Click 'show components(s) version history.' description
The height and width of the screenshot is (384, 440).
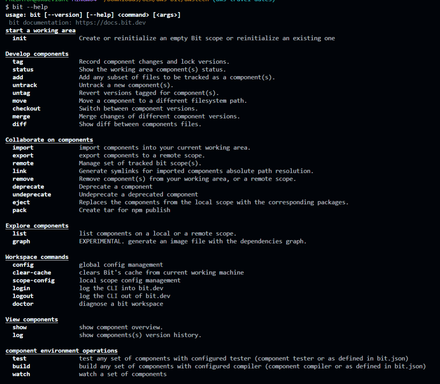(x=140, y=335)
